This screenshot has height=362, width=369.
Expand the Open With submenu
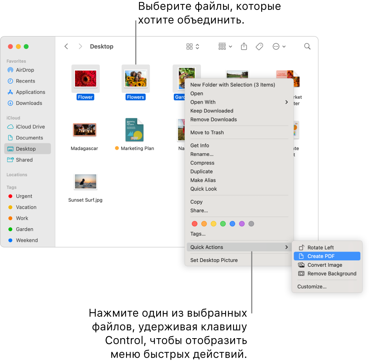pos(239,102)
